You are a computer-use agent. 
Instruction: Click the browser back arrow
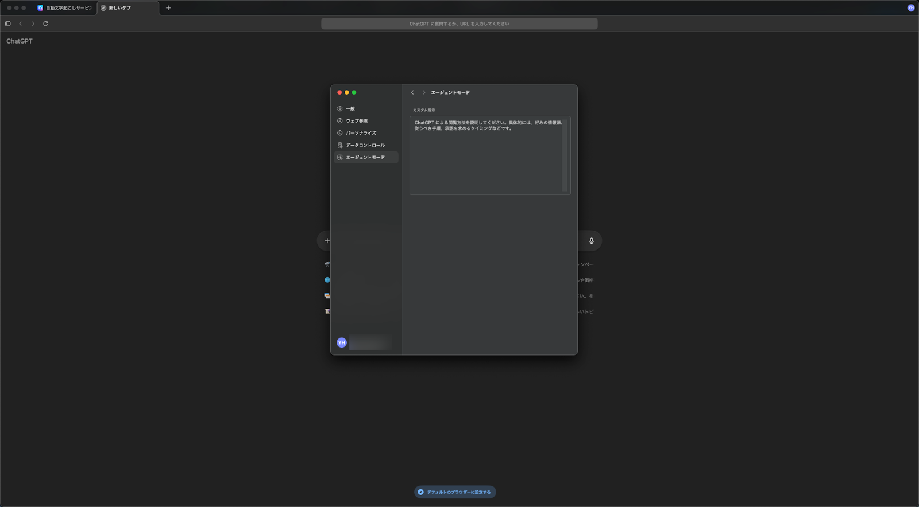21,24
